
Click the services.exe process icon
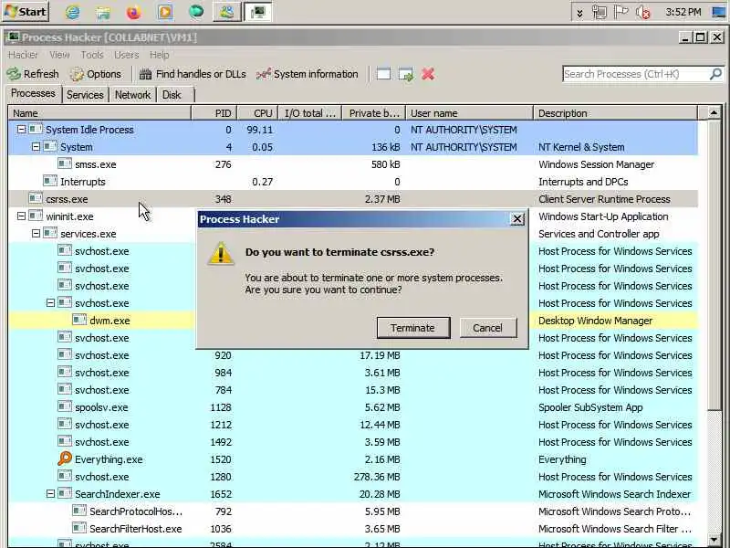[x=50, y=233]
